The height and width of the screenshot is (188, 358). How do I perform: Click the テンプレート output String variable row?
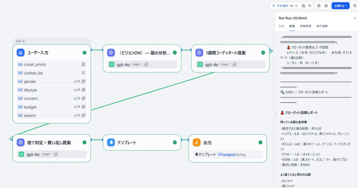pos(228,154)
